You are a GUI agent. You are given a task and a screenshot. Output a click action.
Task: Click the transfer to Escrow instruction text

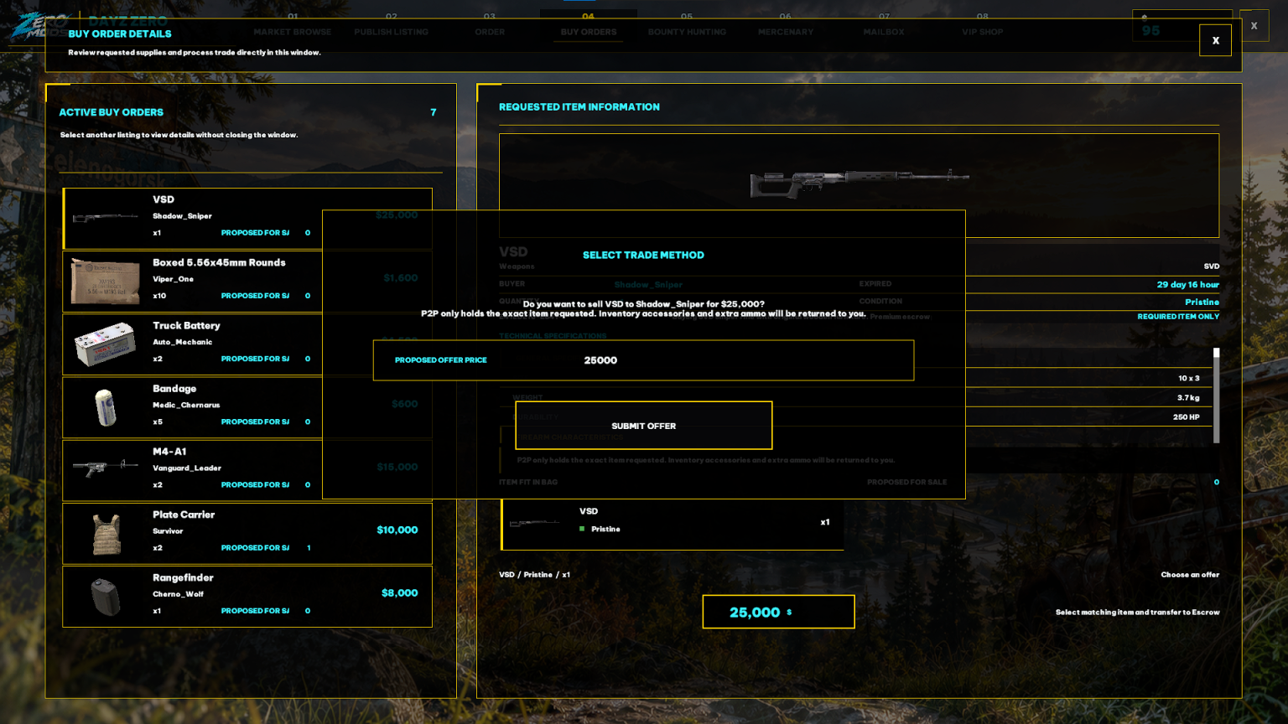(x=1137, y=613)
